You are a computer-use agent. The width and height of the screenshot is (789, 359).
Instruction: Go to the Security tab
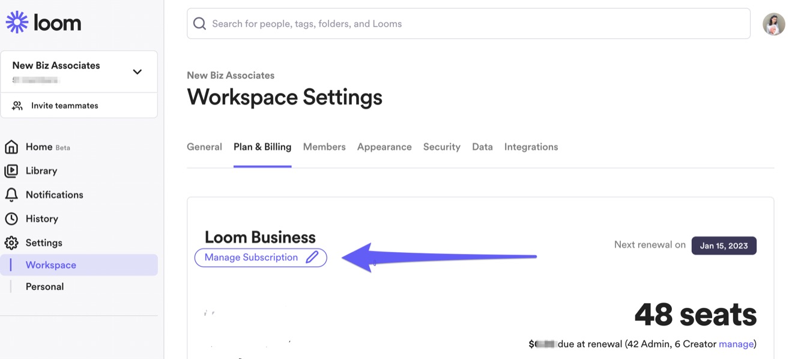click(x=441, y=147)
